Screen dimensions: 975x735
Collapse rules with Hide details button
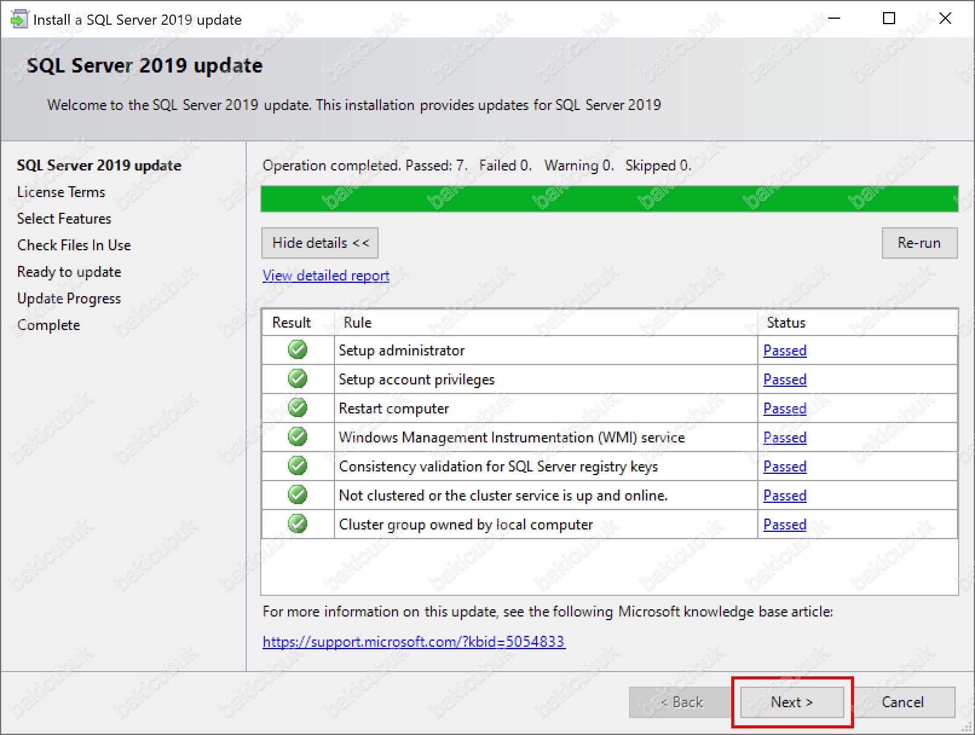click(x=320, y=243)
